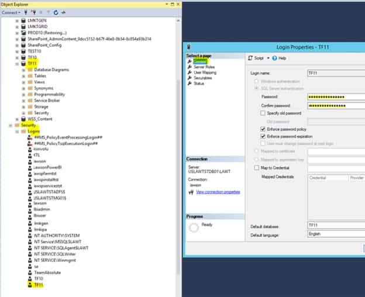The image size is (365, 297).
Task: Select SharePoint_AdminContent database row
Action: click(x=89, y=39)
